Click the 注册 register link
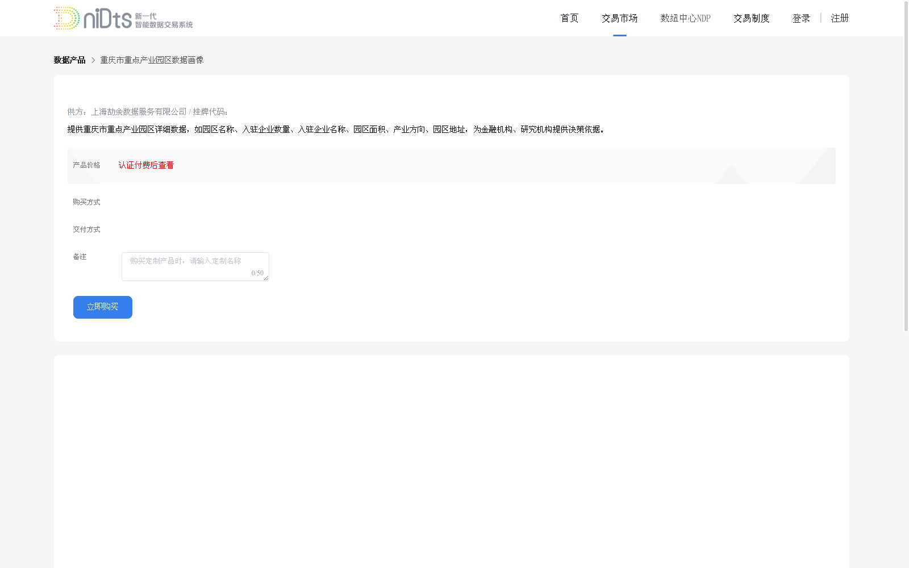Viewport: 909px width, 568px height. tap(840, 18)
